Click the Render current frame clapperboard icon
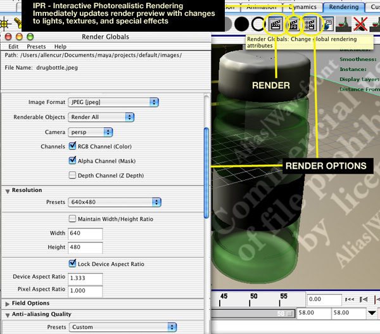 276,25
